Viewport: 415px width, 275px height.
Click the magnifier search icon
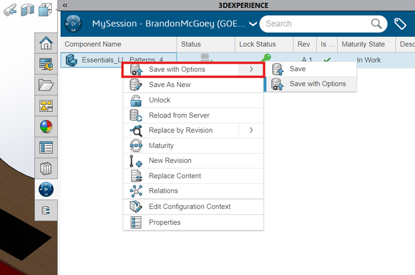(376, 24)
